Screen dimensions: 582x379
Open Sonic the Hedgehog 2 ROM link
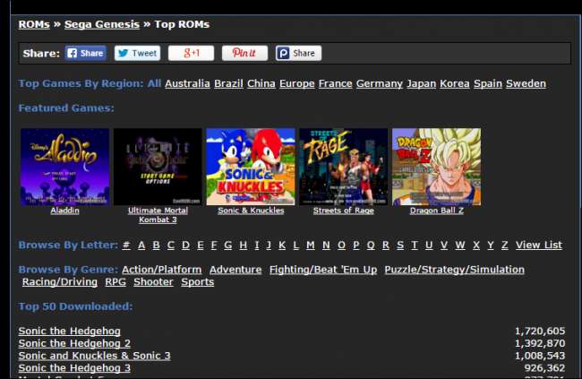[74, 343]
